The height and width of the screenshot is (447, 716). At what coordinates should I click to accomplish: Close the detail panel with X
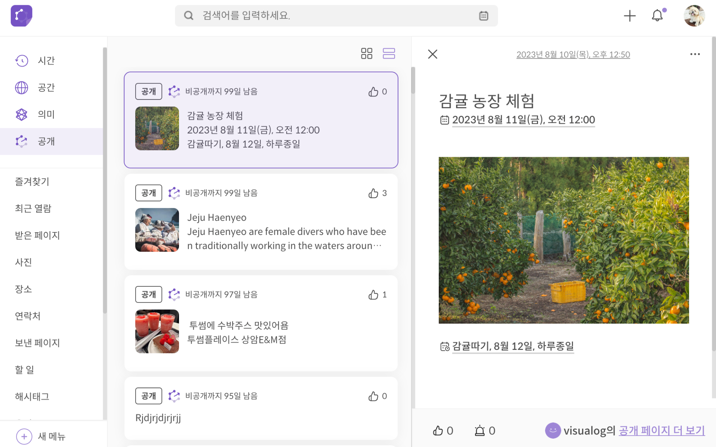point(433,54)
